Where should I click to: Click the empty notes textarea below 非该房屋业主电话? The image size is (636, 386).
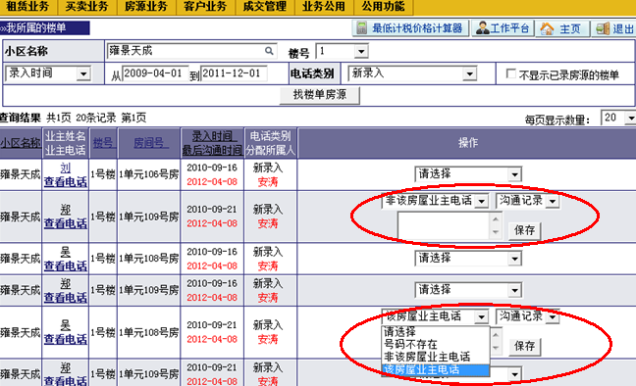[444, 226]
